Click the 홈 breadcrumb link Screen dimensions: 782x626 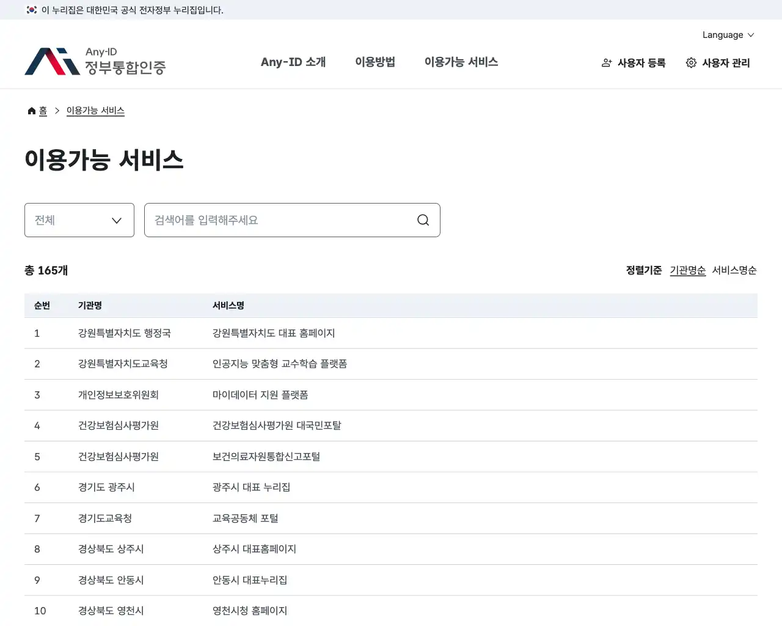pyautogui.click(x=43, y=111)
